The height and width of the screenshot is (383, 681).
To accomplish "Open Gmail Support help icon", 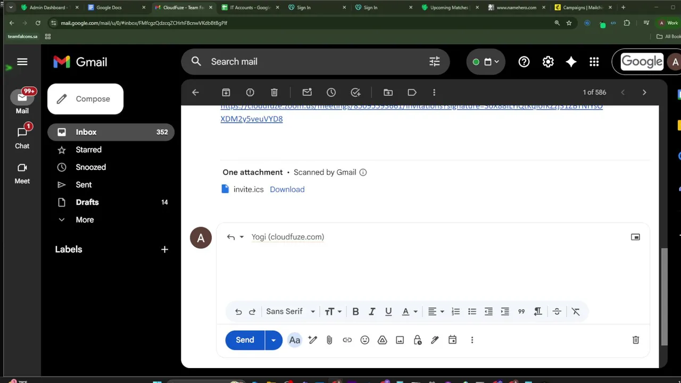I will (524, 62).
